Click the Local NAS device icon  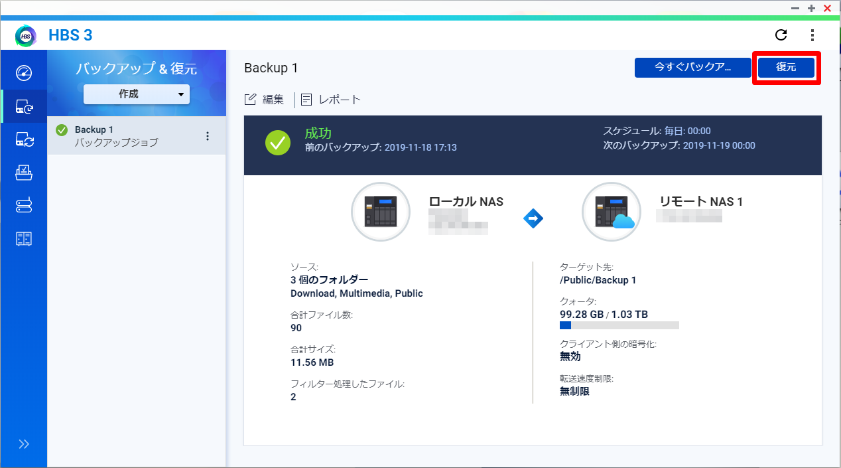(380, 211)
